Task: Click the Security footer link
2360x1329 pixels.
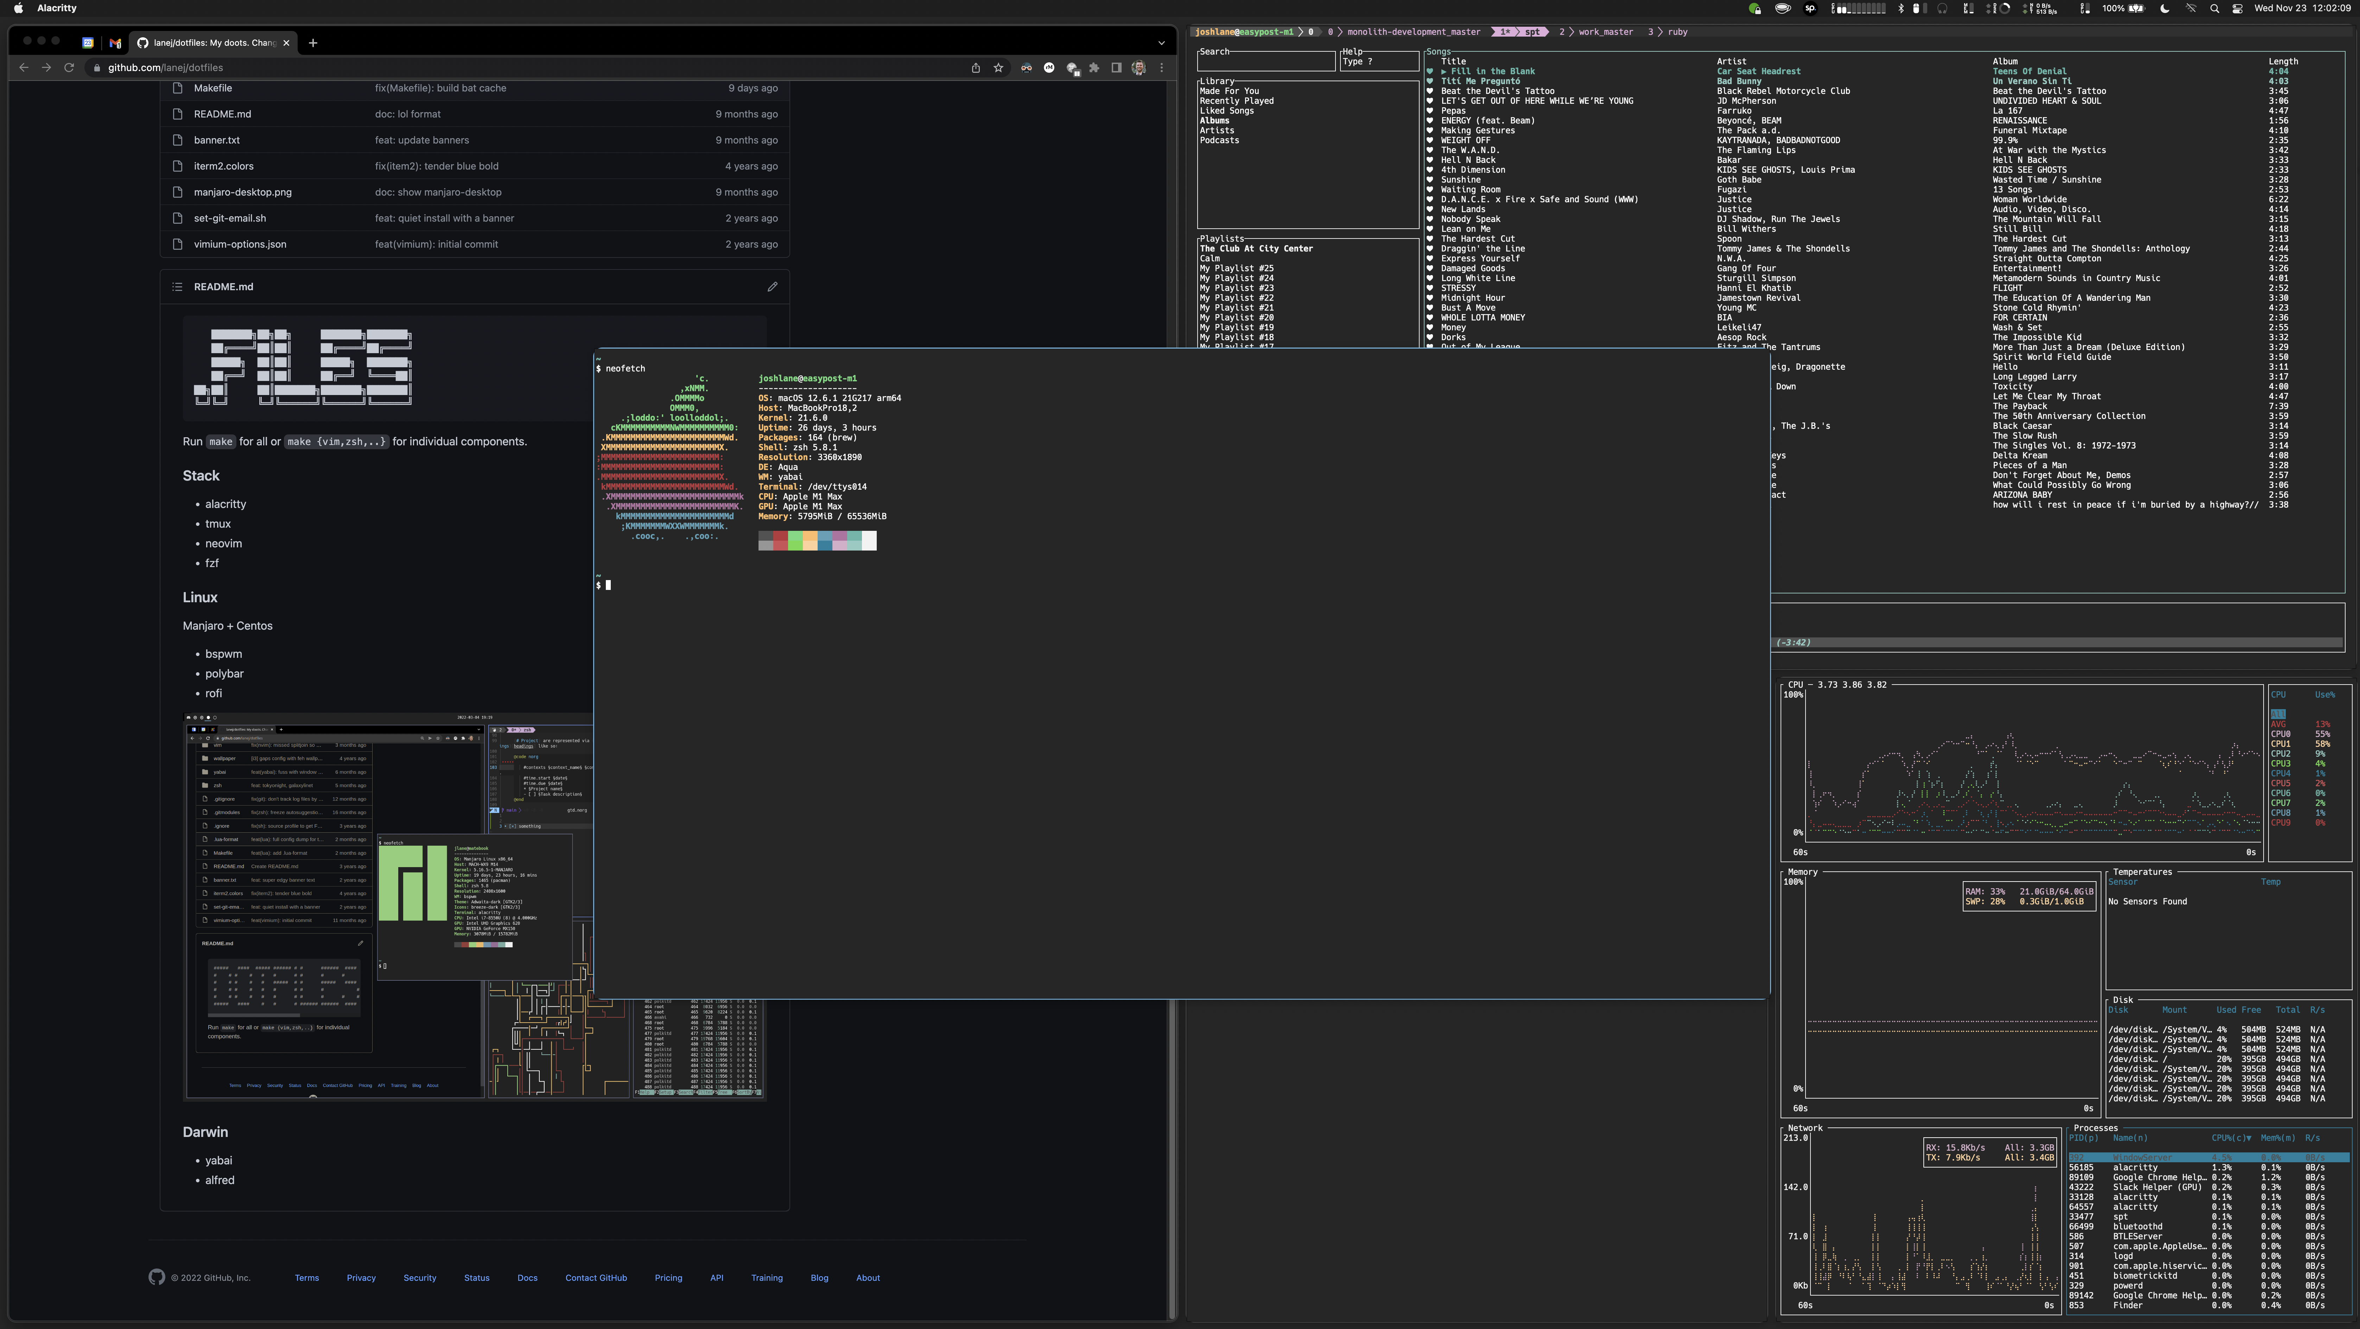Action: coord(420,1278)
